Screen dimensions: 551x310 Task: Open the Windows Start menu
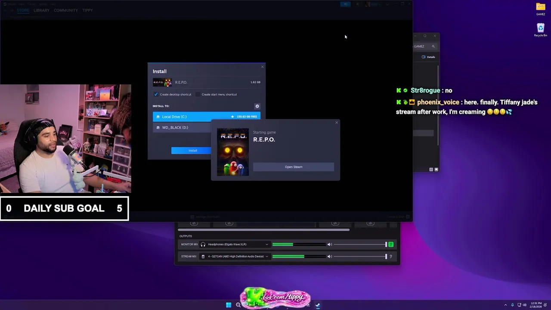pyautogui.click(x=229, y=305)
